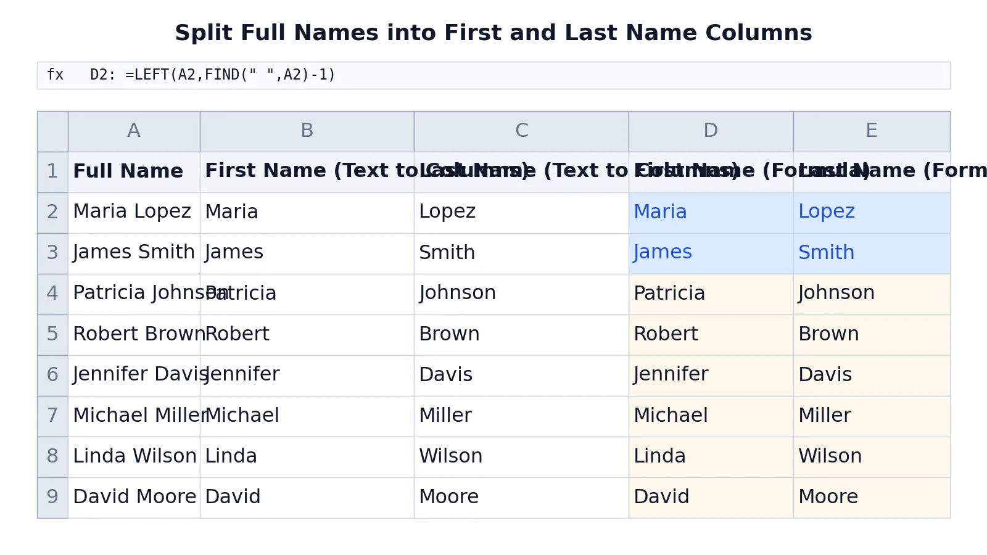Click the 'David Moore' cell in column A
This screenshot has width=987, height=555.
click(x=134, y=498)
